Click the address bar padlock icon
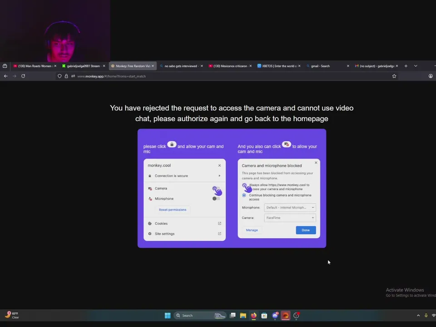The width and height of the screenshot is (436, 327). tap(66, 76)
